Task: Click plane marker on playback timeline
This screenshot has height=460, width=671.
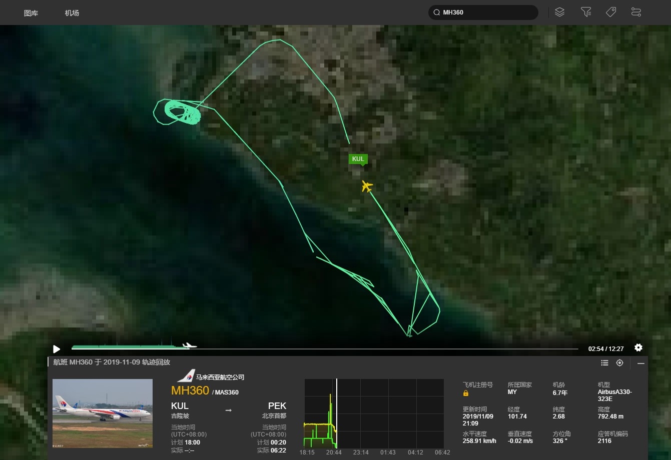Action: [x=189, y=345]
